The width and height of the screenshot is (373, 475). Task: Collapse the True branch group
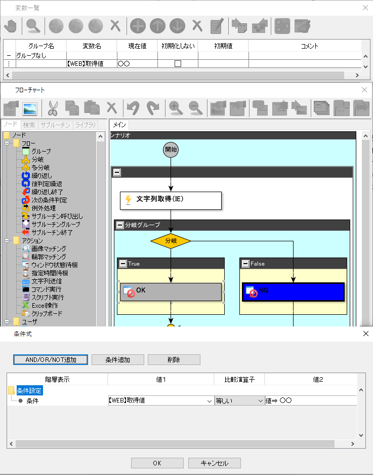pos(123,264)
